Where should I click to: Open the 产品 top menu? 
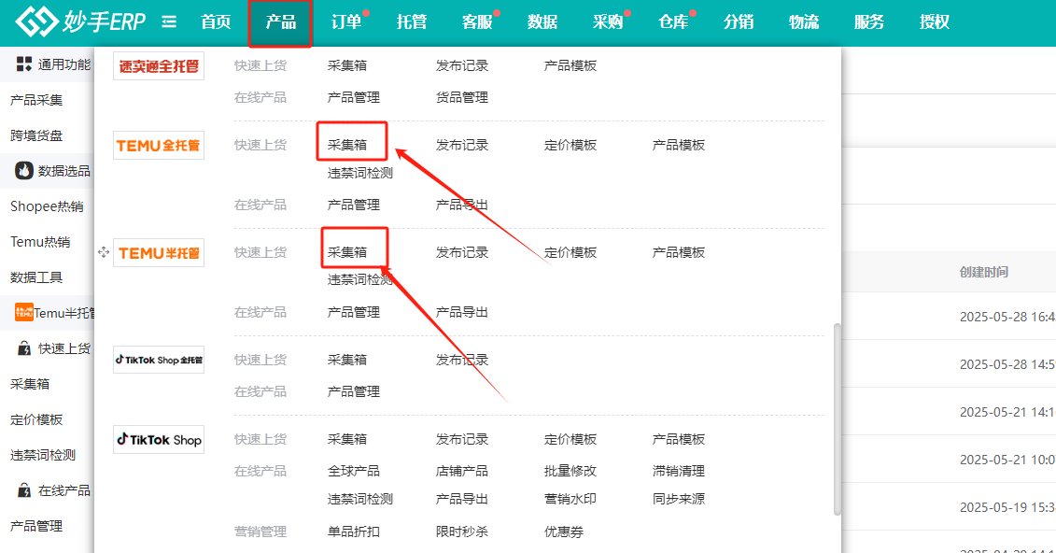click(281, 22)
